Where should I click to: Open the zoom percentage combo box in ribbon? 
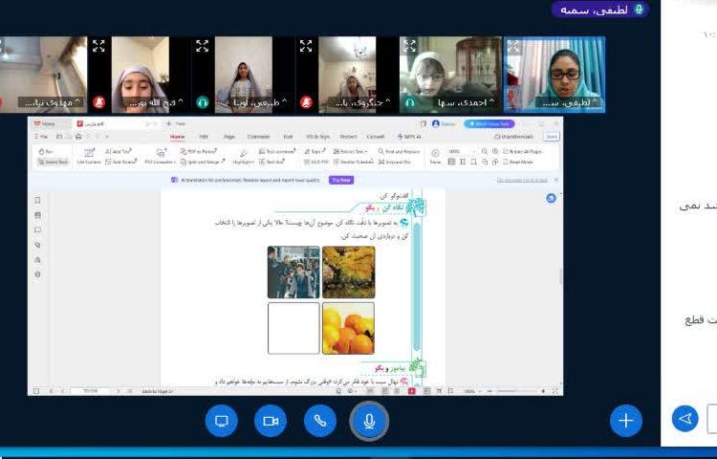click(461, 151)
